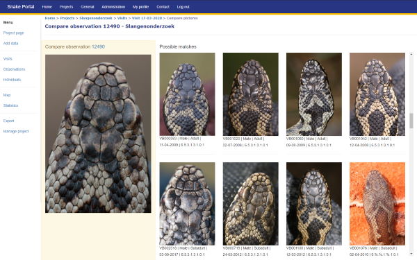Choose the VB001042 adult male match thumbnail
Viewport: 417px width, 260px height.
pyautogui.click(x=377, y=94)
